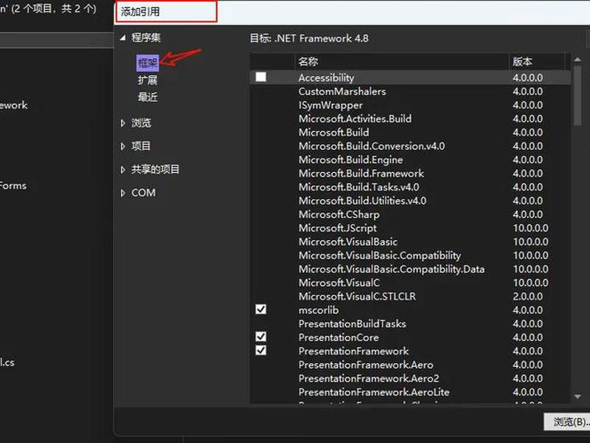Select the 框架 assemblies item
590x443 pixels.
(147, 63)
